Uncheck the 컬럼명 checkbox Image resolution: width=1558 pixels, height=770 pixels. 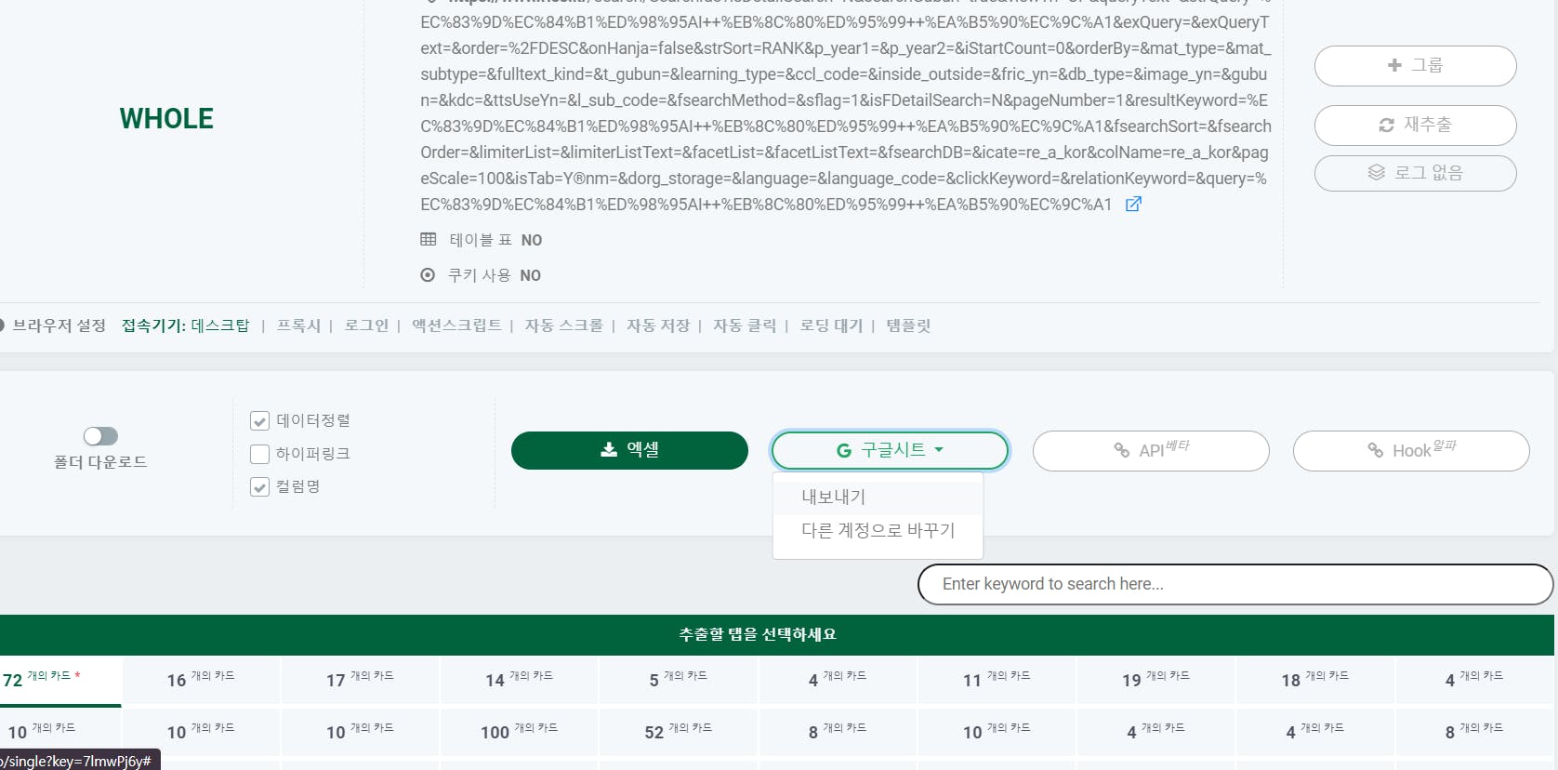(x=260, y=486)
